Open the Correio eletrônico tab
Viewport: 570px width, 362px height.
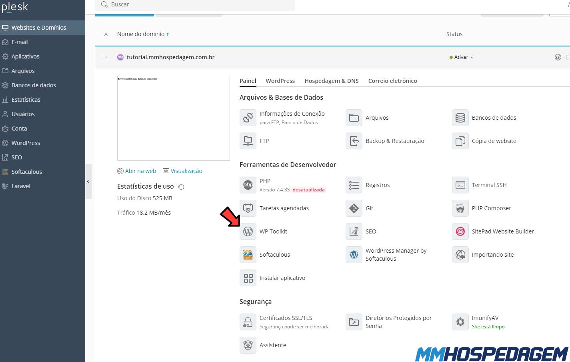click(392, 81)
